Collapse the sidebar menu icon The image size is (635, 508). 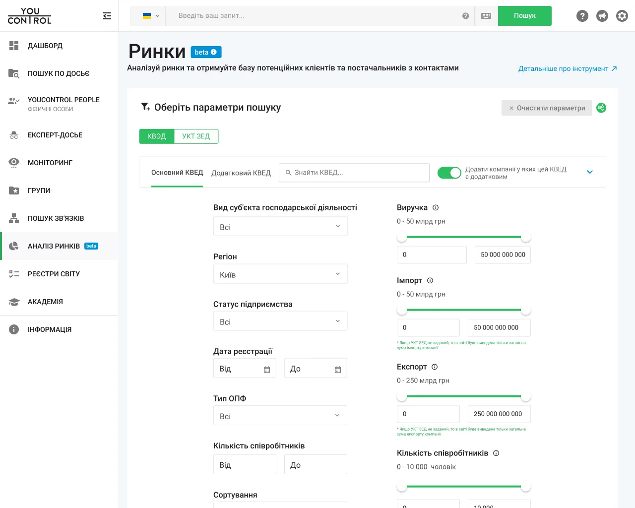pos(107,16)
